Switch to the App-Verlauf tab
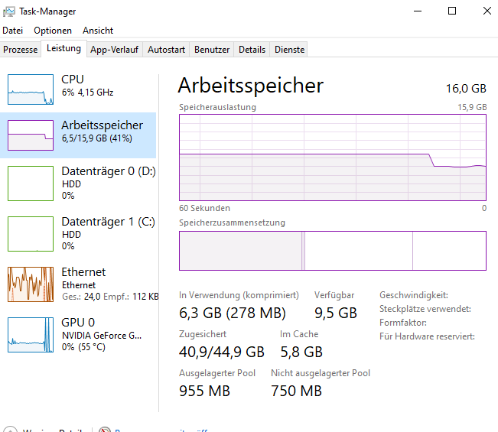 pos(114,50)
